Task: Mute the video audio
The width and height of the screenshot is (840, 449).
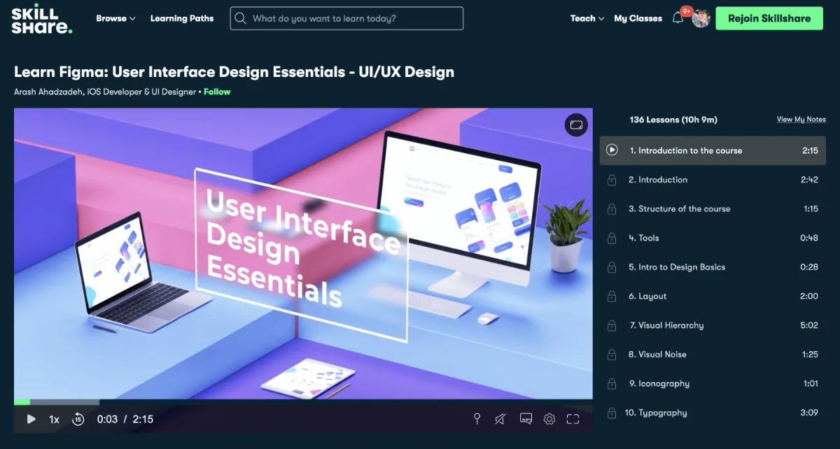Action: click(500, 418)
